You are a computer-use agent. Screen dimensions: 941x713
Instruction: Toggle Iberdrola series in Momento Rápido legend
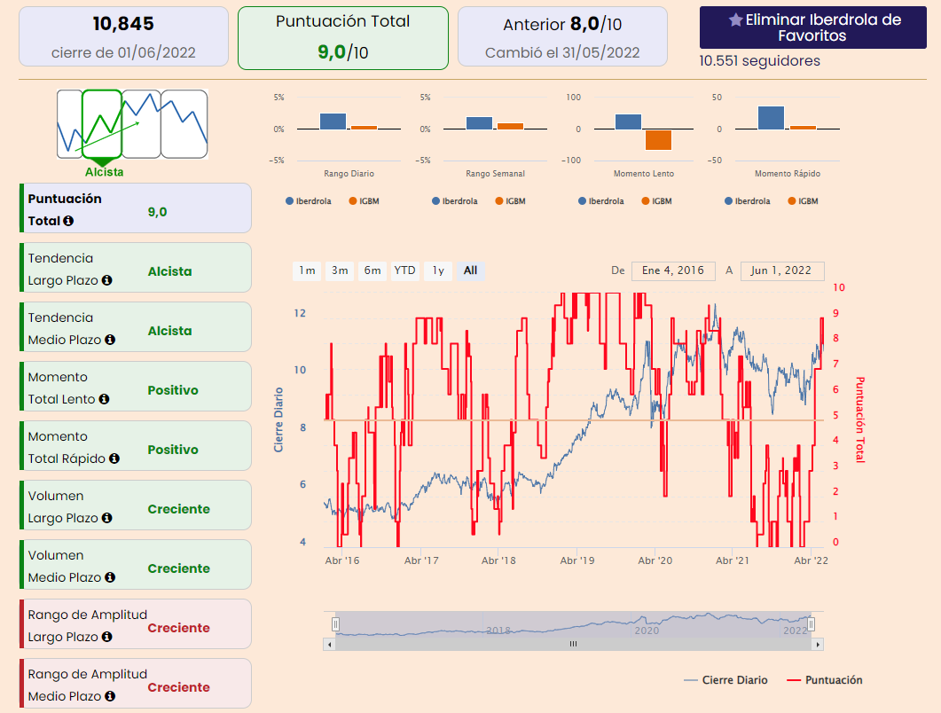click(x=748, y=201)
